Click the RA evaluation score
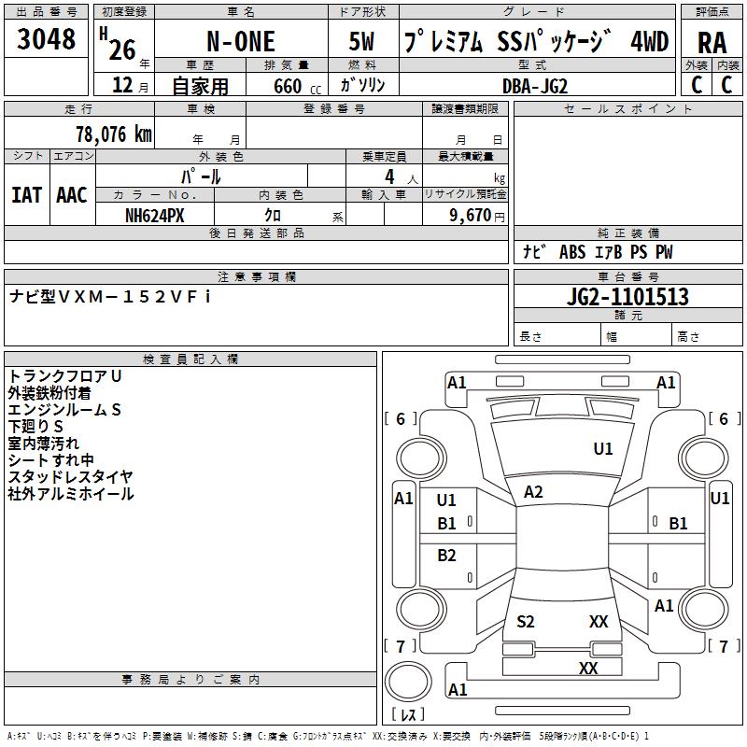 pos(712,42)
